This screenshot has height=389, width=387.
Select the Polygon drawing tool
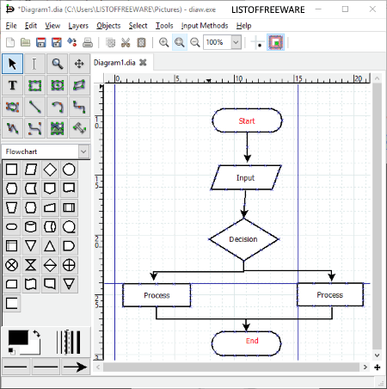79,85
